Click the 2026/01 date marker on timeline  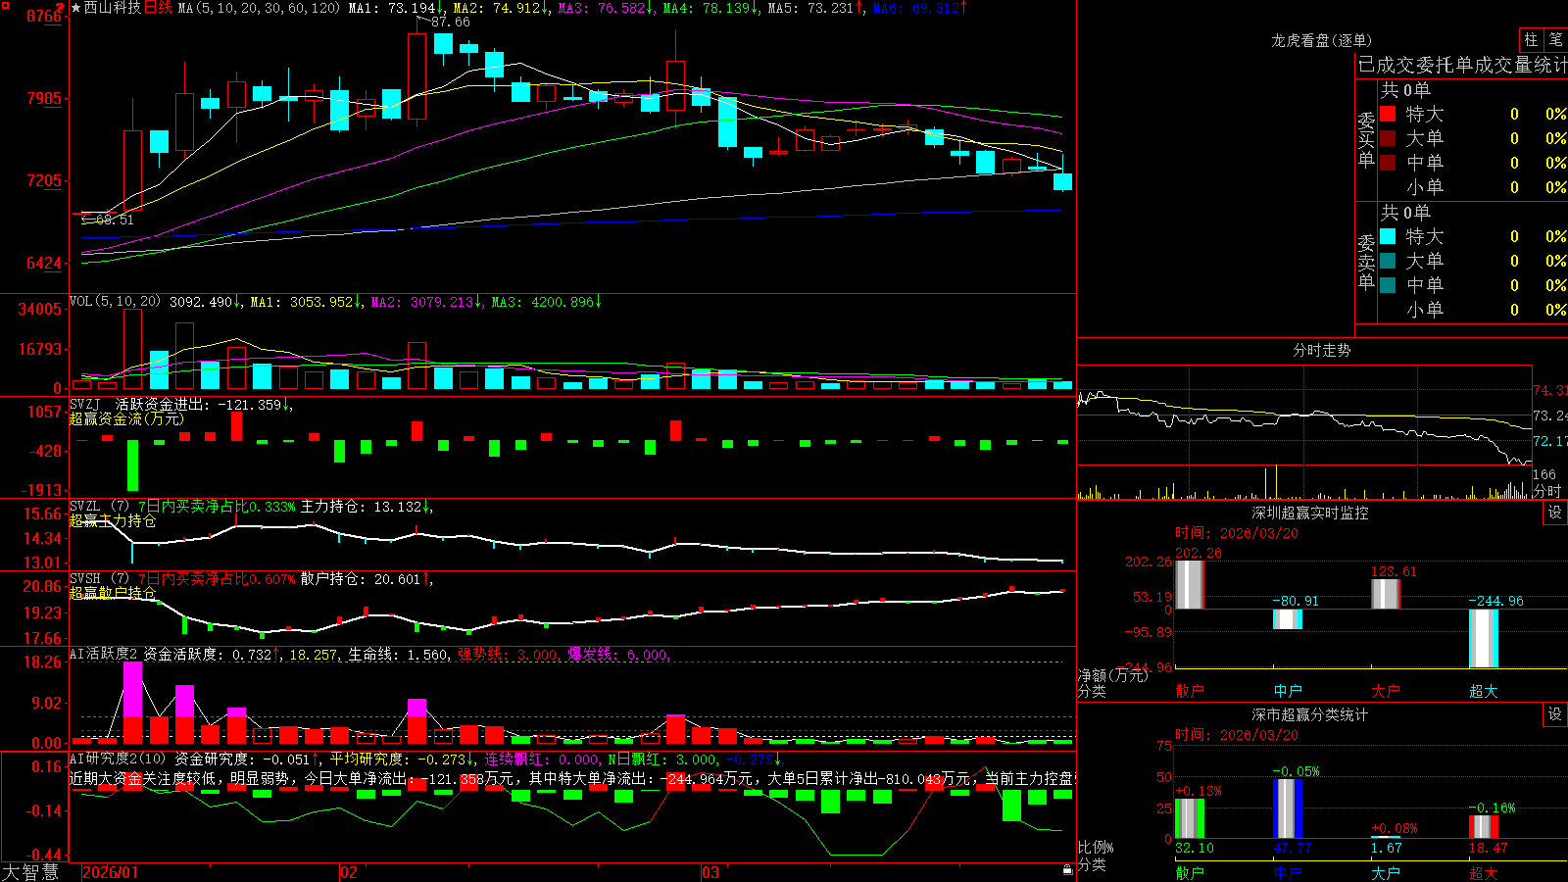click(x=111, y=872)
